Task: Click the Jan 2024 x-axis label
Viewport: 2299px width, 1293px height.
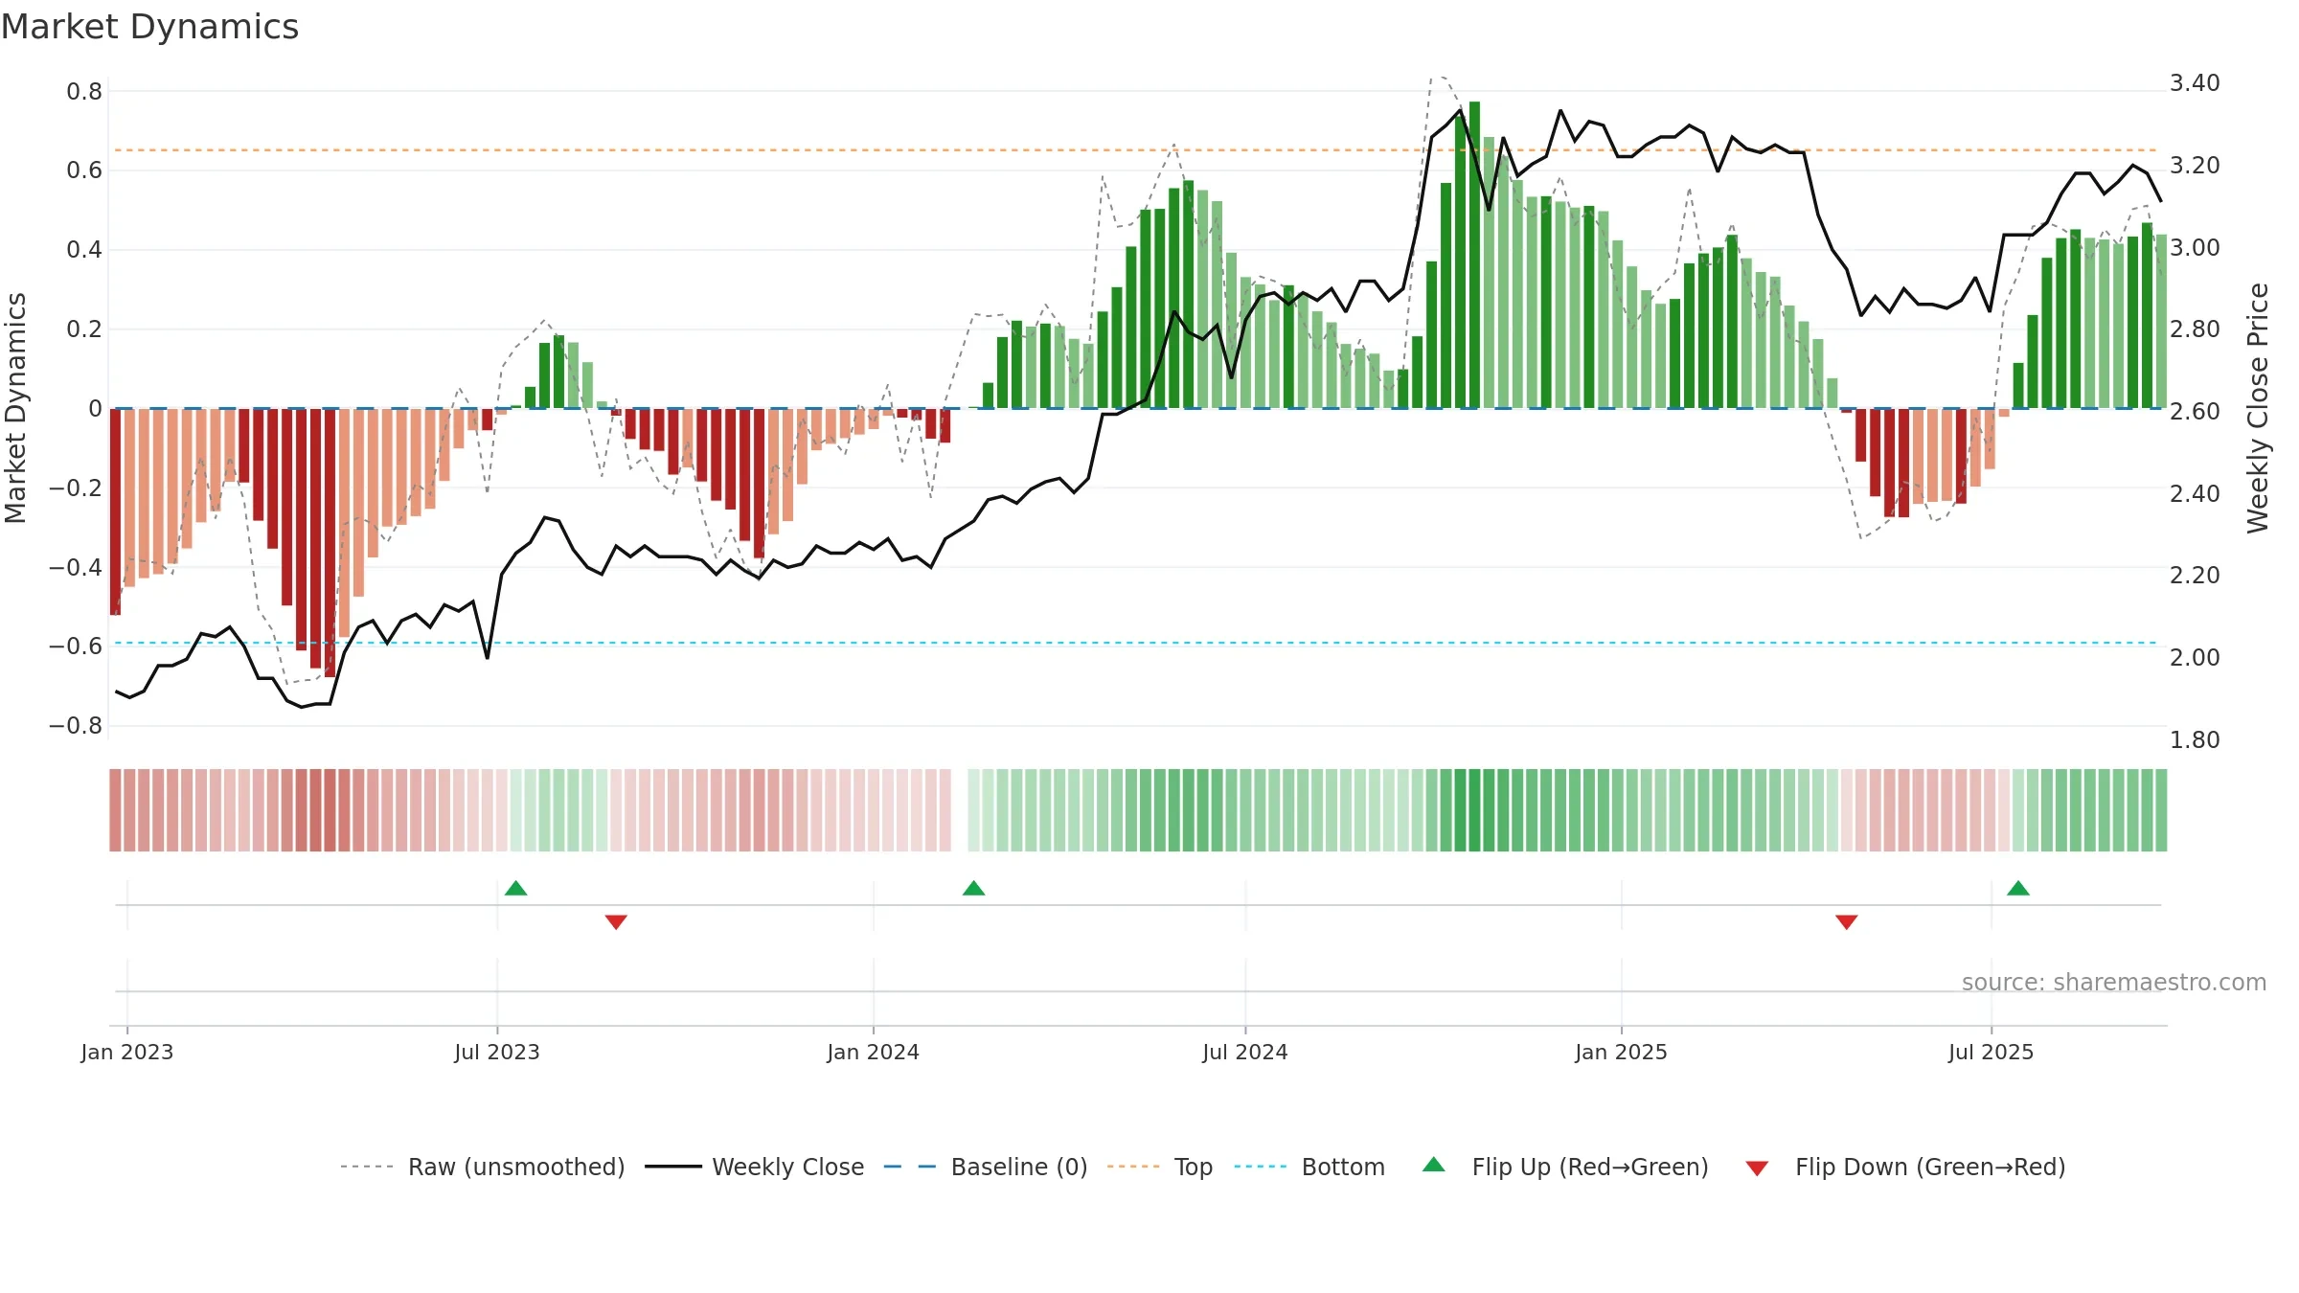Action: (874, 1052)
